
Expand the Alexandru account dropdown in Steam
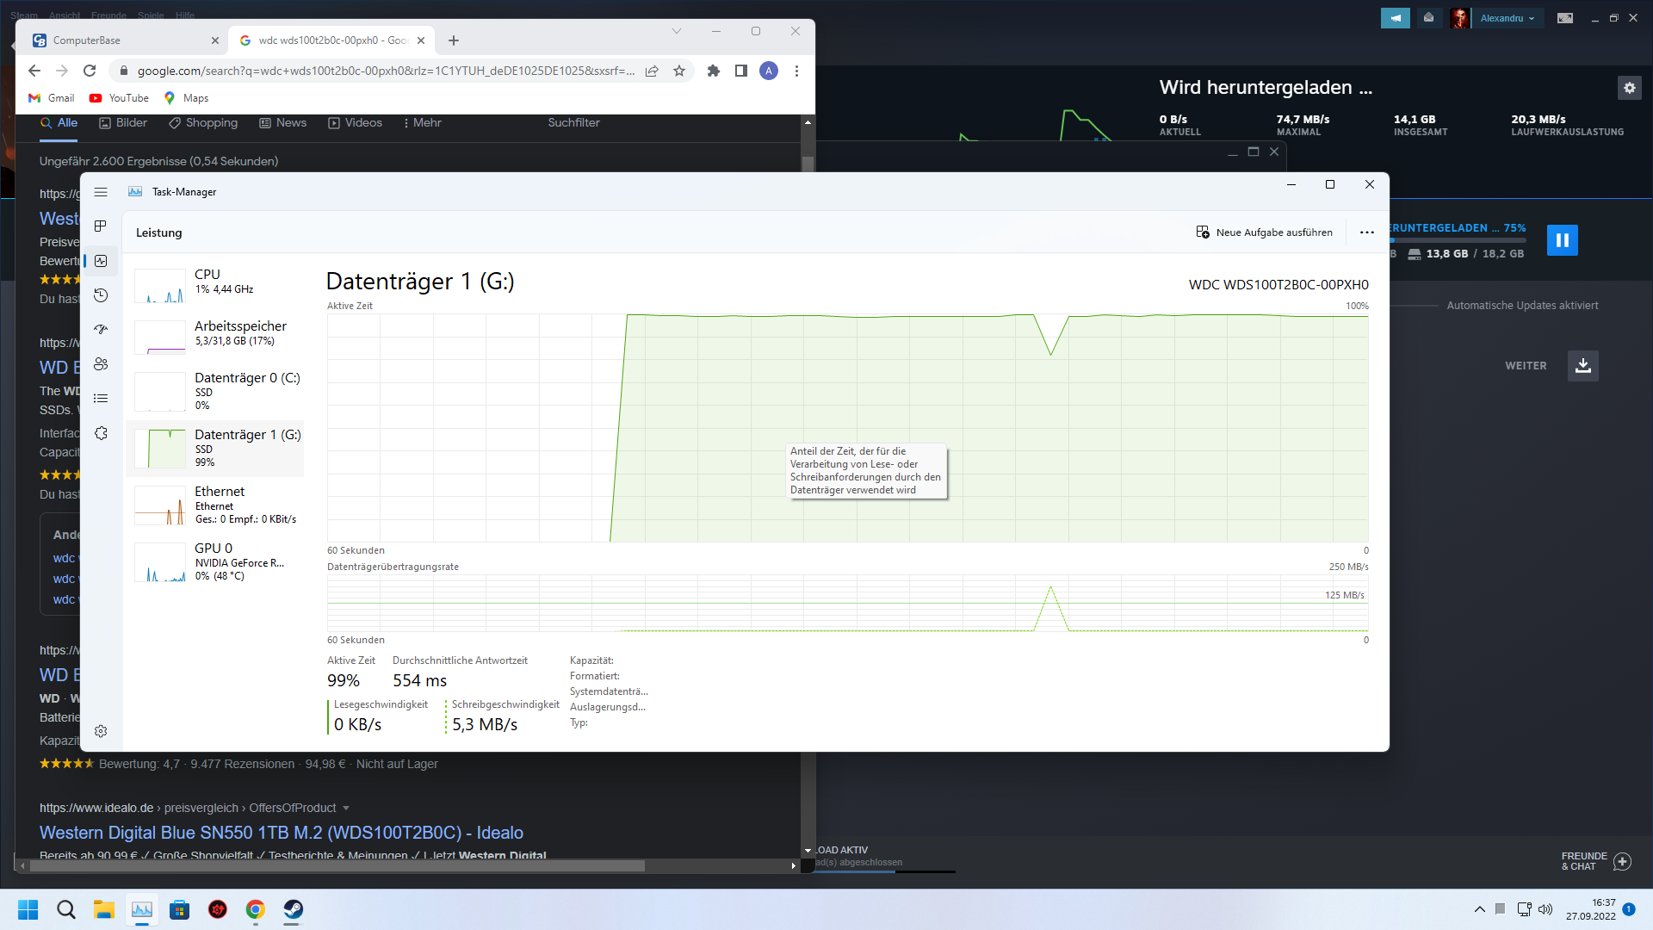[x=1507, y=18]
